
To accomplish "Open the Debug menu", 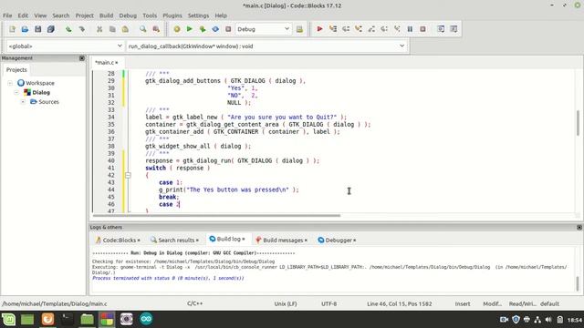I will [128, 15].
